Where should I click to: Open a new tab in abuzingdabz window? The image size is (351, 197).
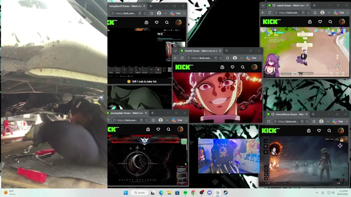click(152, 113)
